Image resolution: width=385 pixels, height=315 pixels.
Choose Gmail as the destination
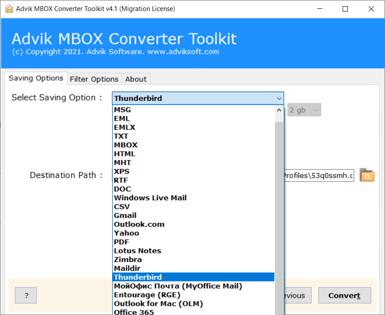point(193,215)
